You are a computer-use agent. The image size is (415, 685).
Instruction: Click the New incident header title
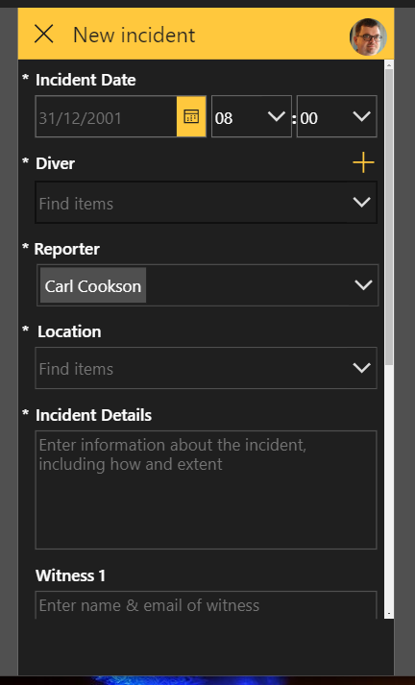(x=134, y=35)
